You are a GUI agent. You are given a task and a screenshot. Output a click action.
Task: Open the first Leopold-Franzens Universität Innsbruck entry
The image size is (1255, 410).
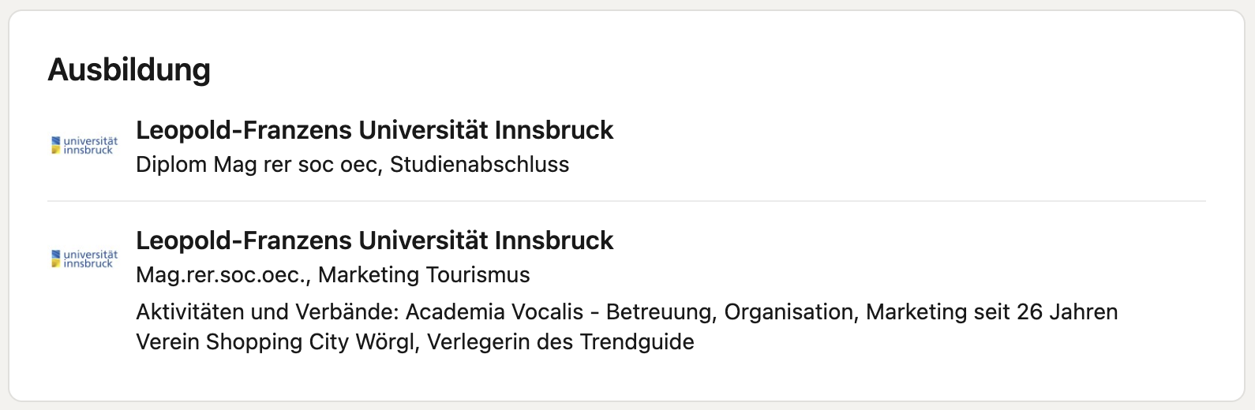[374, 130]
